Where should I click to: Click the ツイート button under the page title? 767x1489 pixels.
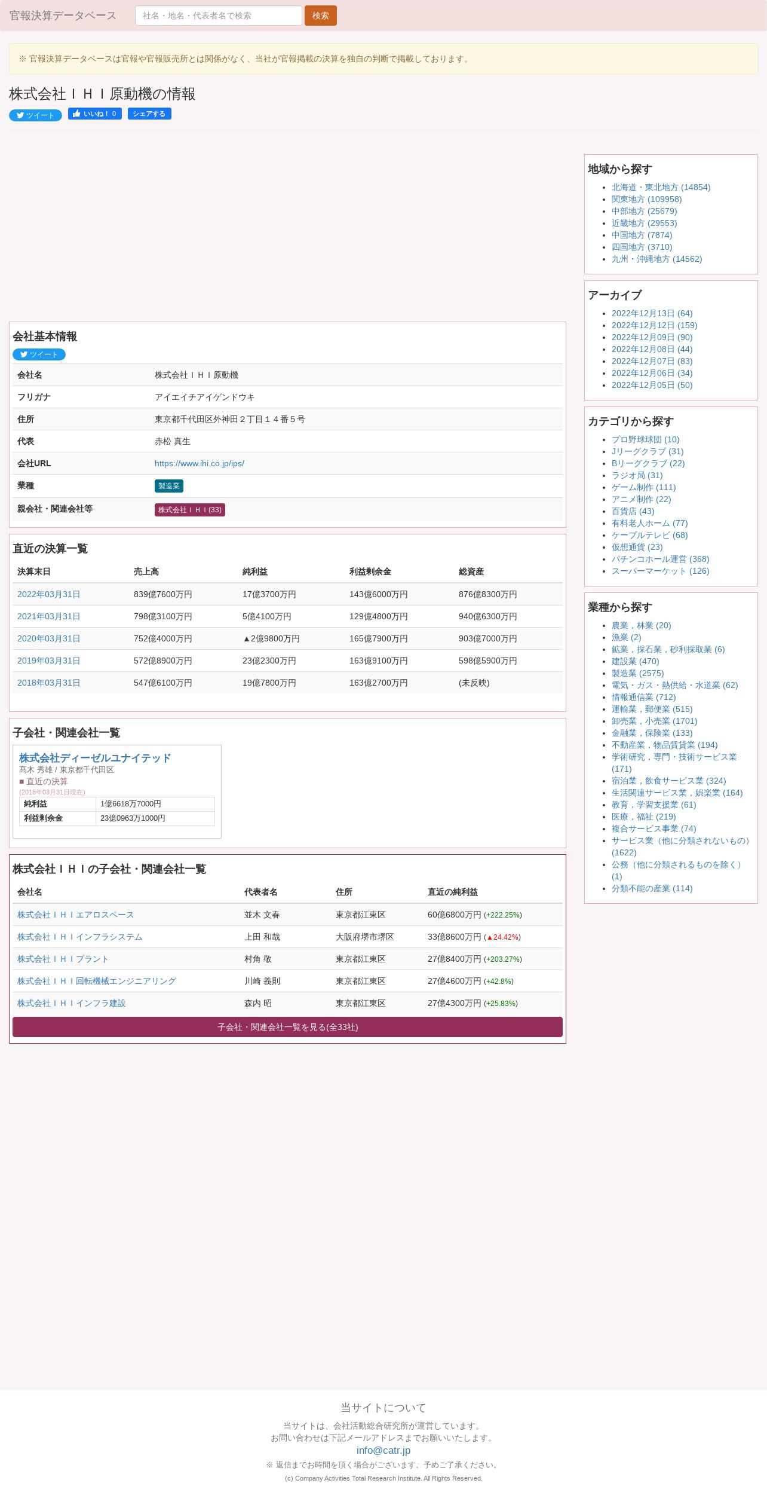[x=35, y=115]
